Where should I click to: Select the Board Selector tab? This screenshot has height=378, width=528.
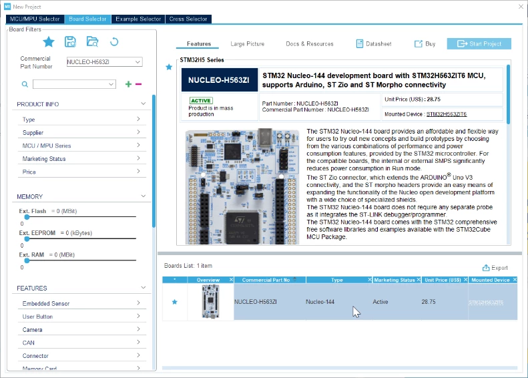tap(87, 19)
